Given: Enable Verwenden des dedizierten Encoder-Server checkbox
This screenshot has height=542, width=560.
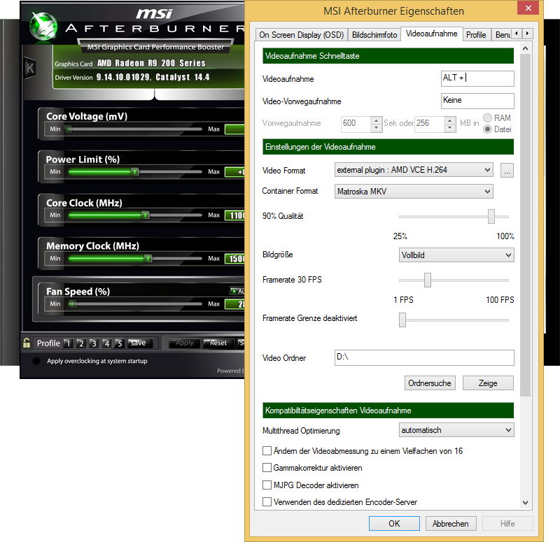Looking at the screenshot, I should (x=267, y=502).
